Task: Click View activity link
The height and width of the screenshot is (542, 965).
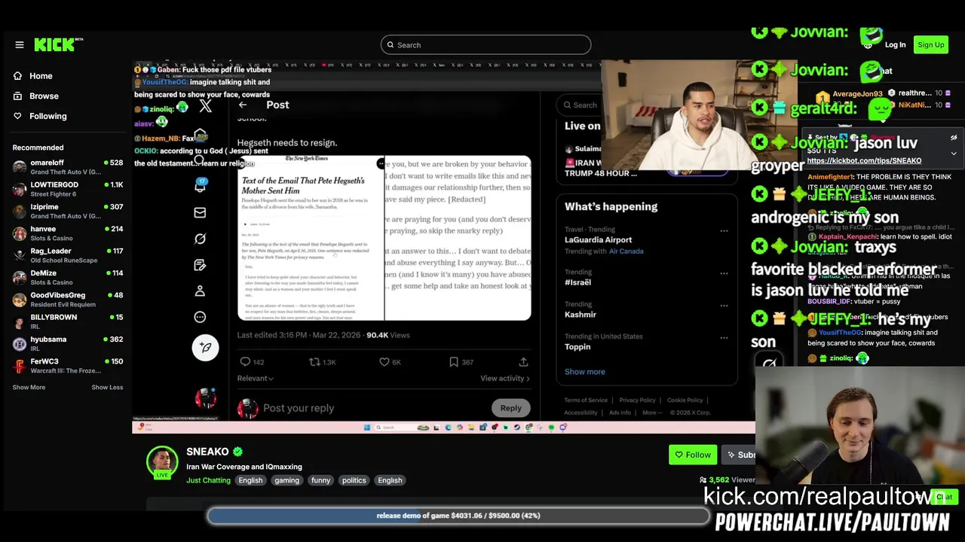Action: pos(504,379)
